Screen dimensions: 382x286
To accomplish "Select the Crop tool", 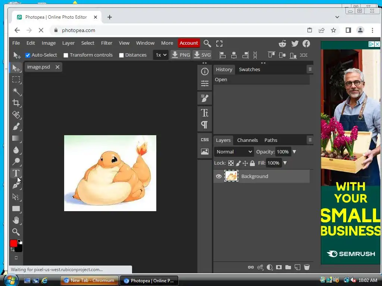I will (16, 103).
